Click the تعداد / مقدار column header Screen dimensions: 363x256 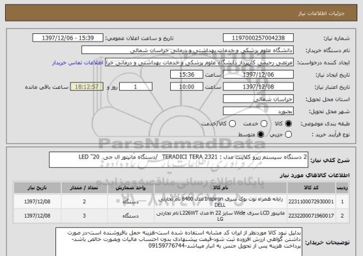[x=84, y=187]
